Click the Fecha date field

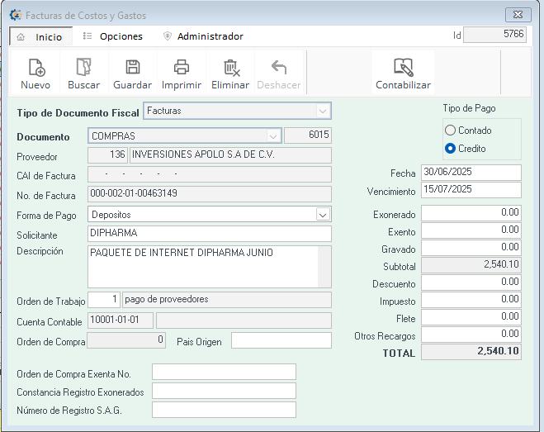pyautogui.click(x=471, y=173)
